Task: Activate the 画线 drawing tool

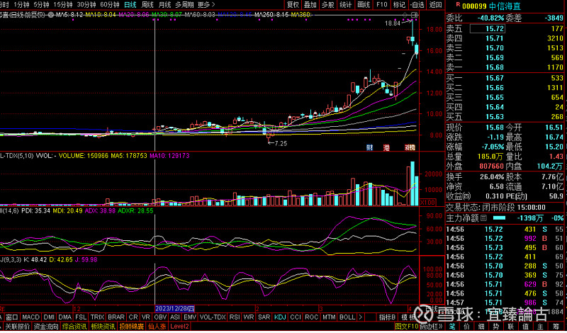Action: click(x=364, y=5)
